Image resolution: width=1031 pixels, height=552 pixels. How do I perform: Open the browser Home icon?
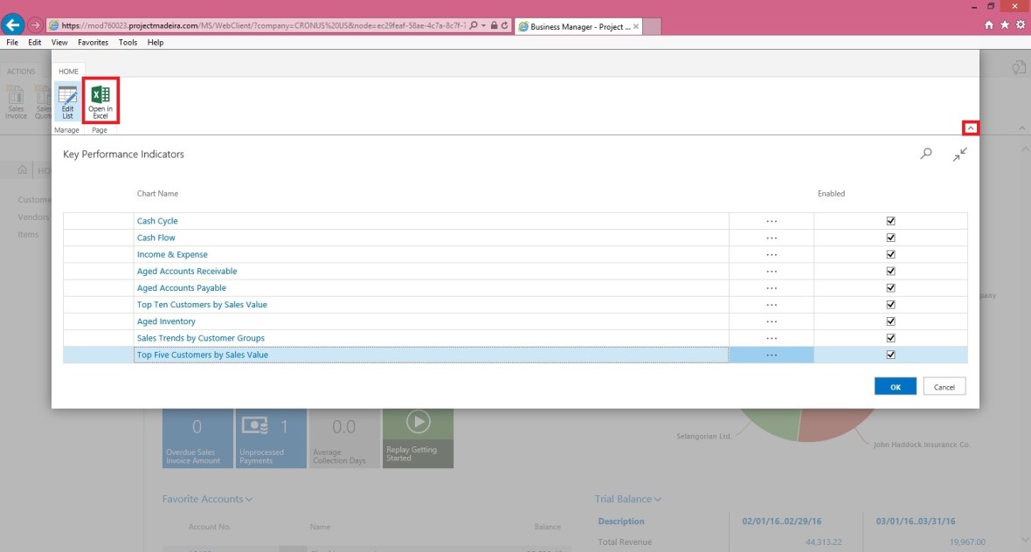pyautogui.click(x=989, y=25)
